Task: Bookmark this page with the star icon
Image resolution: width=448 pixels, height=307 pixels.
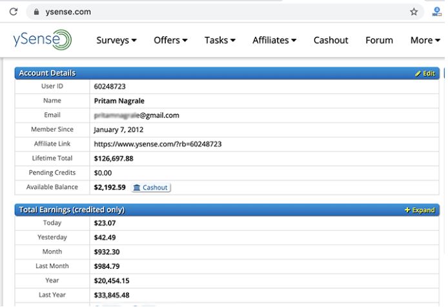Action: click(x=414, y=12)
